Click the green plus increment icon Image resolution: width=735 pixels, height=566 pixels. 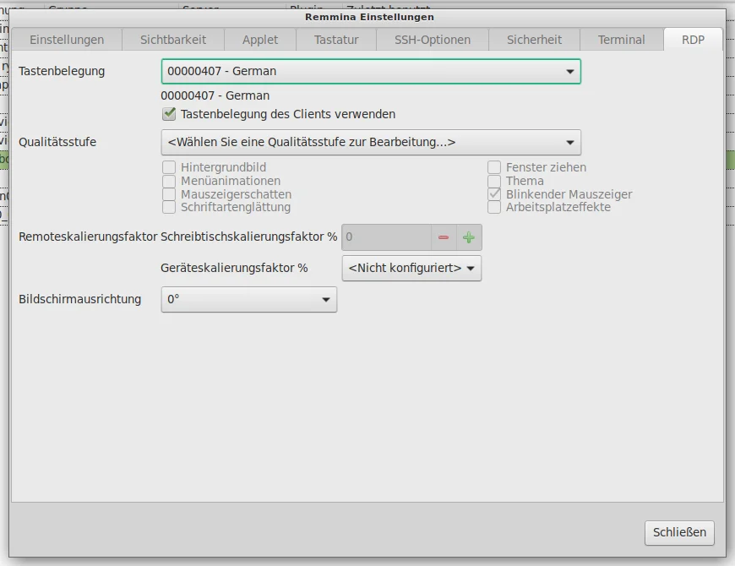469,237
